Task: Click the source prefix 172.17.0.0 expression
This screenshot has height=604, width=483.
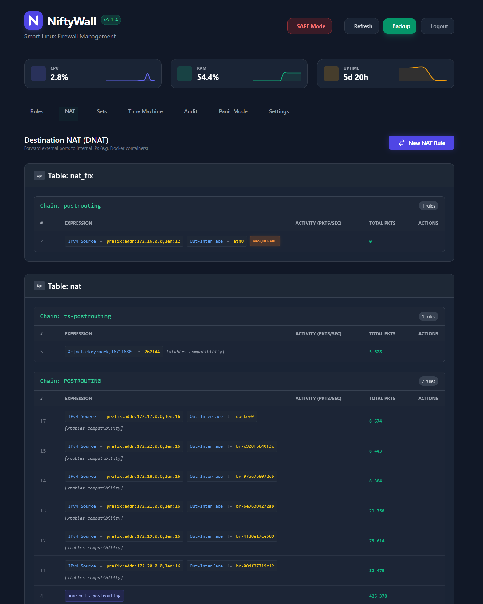Action: click(x=124, y=416)
